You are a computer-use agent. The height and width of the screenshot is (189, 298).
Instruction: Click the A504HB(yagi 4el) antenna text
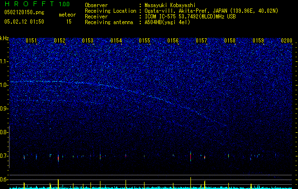tap(167, 22)
